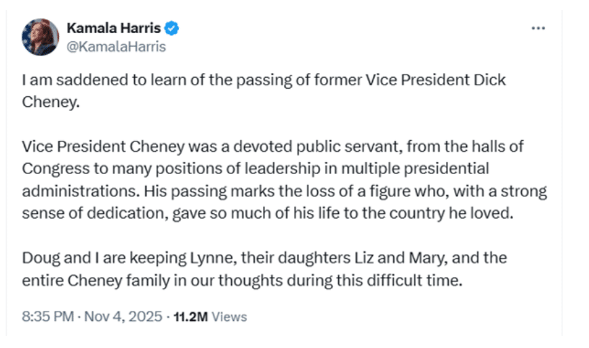Click the line starting "Doug and I"
This screenshot has width=589, height=348.
point(264,258)
